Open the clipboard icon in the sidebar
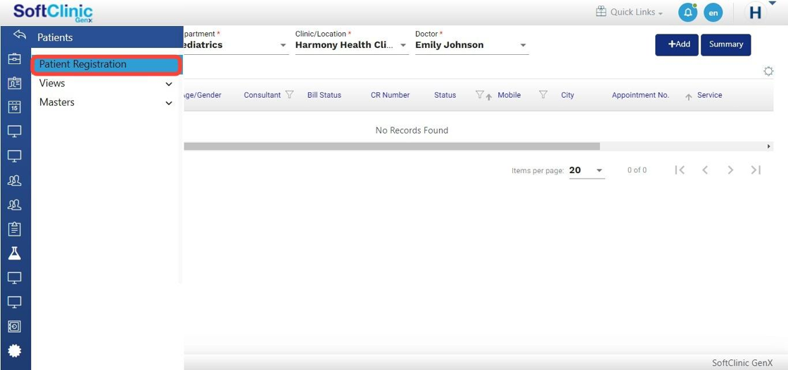Image resolution: width=788 pixels, height=370 pixels. [15, 229]
